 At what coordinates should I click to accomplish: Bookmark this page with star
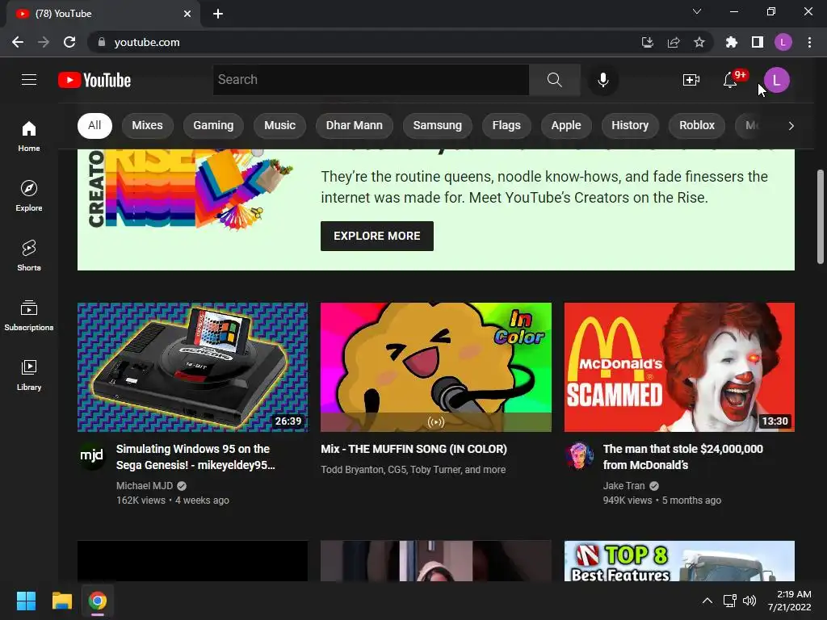point(699,42)
